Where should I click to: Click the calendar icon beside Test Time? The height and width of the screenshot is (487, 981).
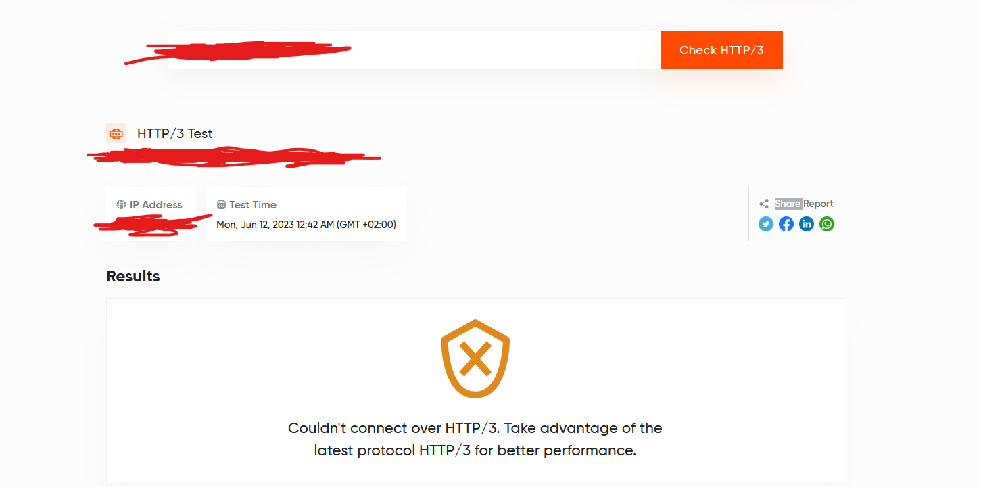pyautogui.click(x=221, y=204)
